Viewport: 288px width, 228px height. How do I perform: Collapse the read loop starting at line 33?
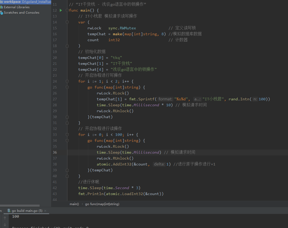coord(67,135)
